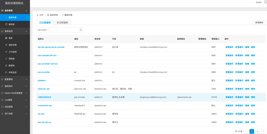Click the 服务ID column header
This screenshot has width=267, height=134.
pos(41,39)
